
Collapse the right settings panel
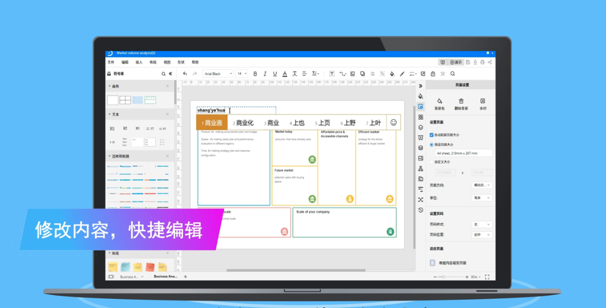(420, 86)
